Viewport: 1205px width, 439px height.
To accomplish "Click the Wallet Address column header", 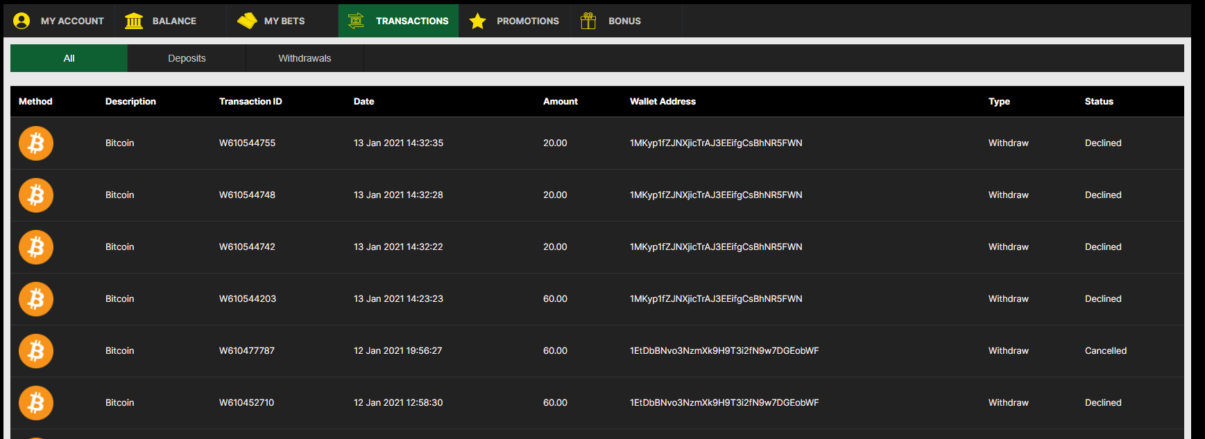I will click(x=663, y=101).
